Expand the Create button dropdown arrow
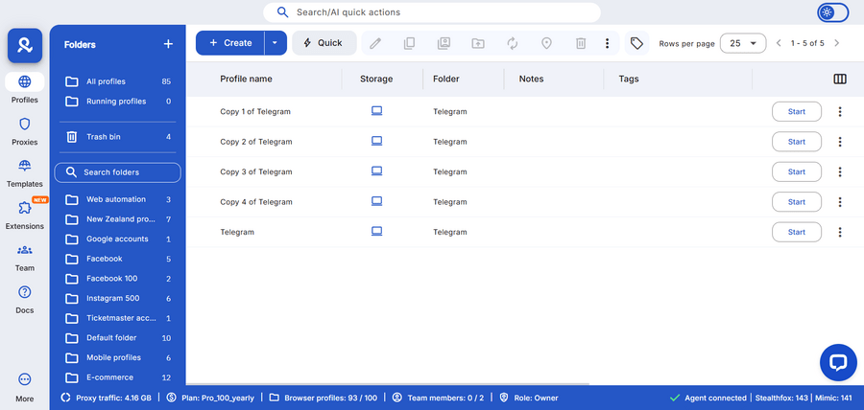Screen dimensions: 864x410 pos(276,43)
